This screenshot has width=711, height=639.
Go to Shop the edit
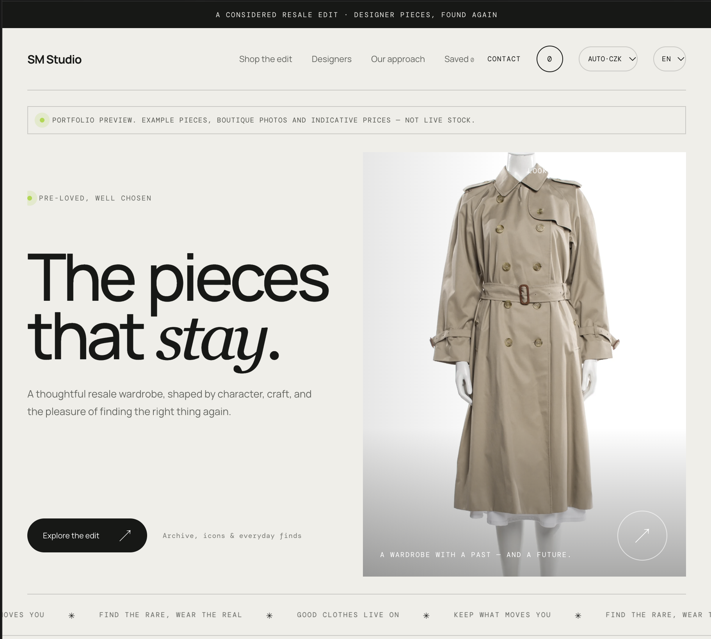pyautogui.click(x=265, y=59)
